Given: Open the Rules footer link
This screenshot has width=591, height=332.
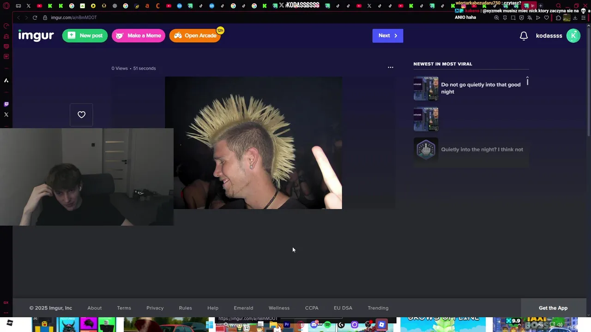Looking at the screenshot, I should tap(186, 308).
